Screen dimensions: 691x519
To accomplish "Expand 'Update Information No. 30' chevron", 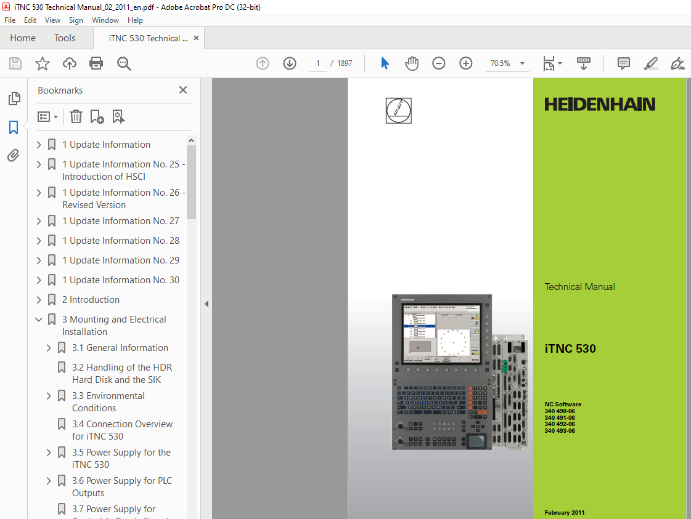I will 39,280.
